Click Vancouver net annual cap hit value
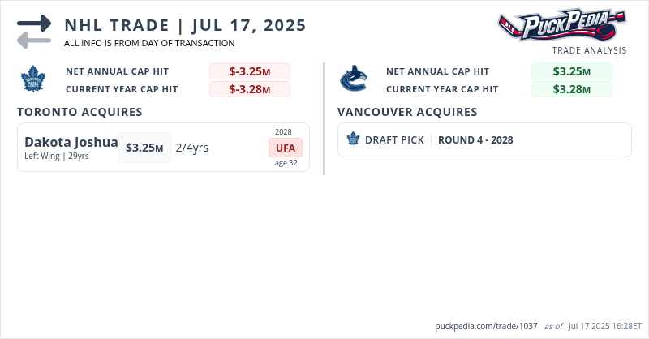The image size is (649, 339). (x=571, y=71)
